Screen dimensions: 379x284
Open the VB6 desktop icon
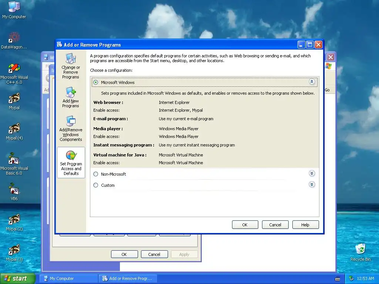tap(14, 192)
